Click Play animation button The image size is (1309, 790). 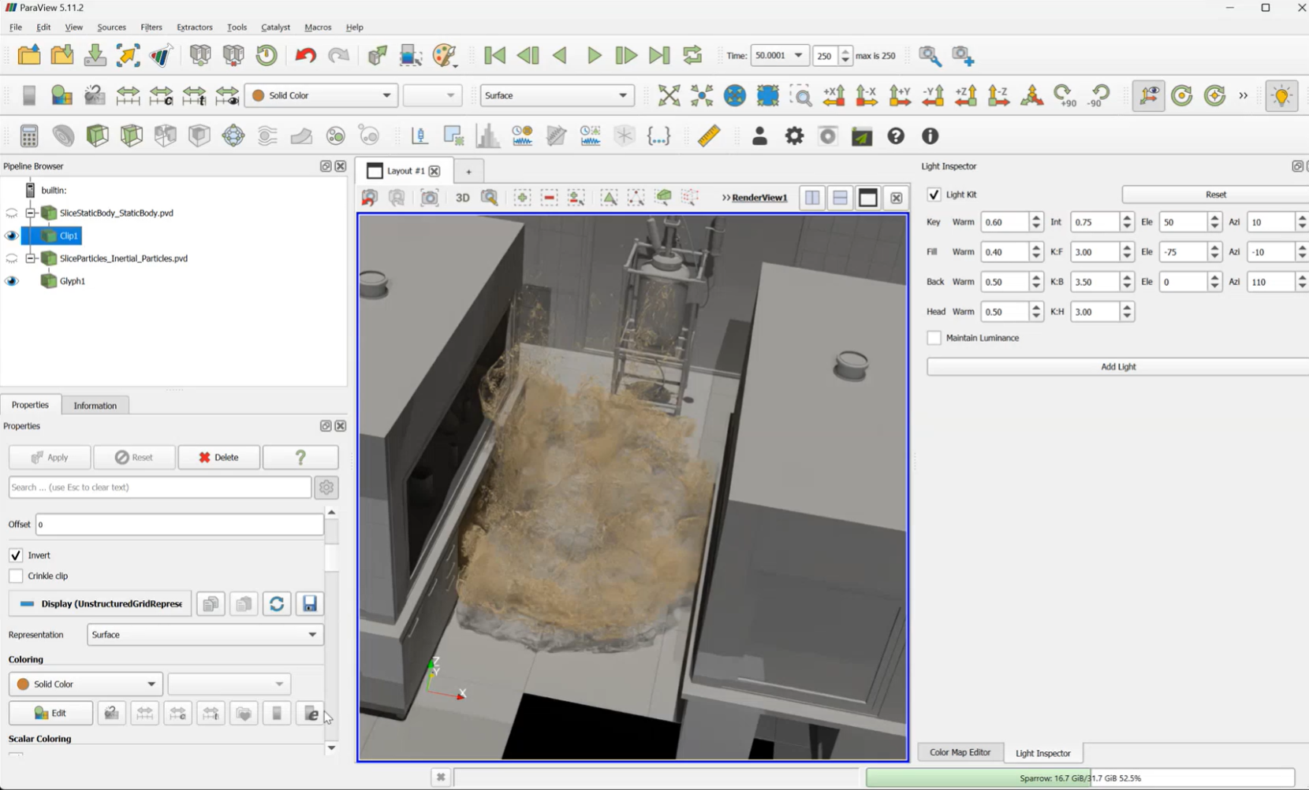[x=594, y=55]
